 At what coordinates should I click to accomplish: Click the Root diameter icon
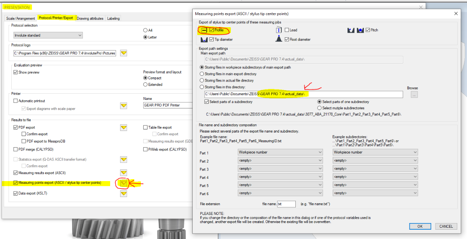pos(279,39)
